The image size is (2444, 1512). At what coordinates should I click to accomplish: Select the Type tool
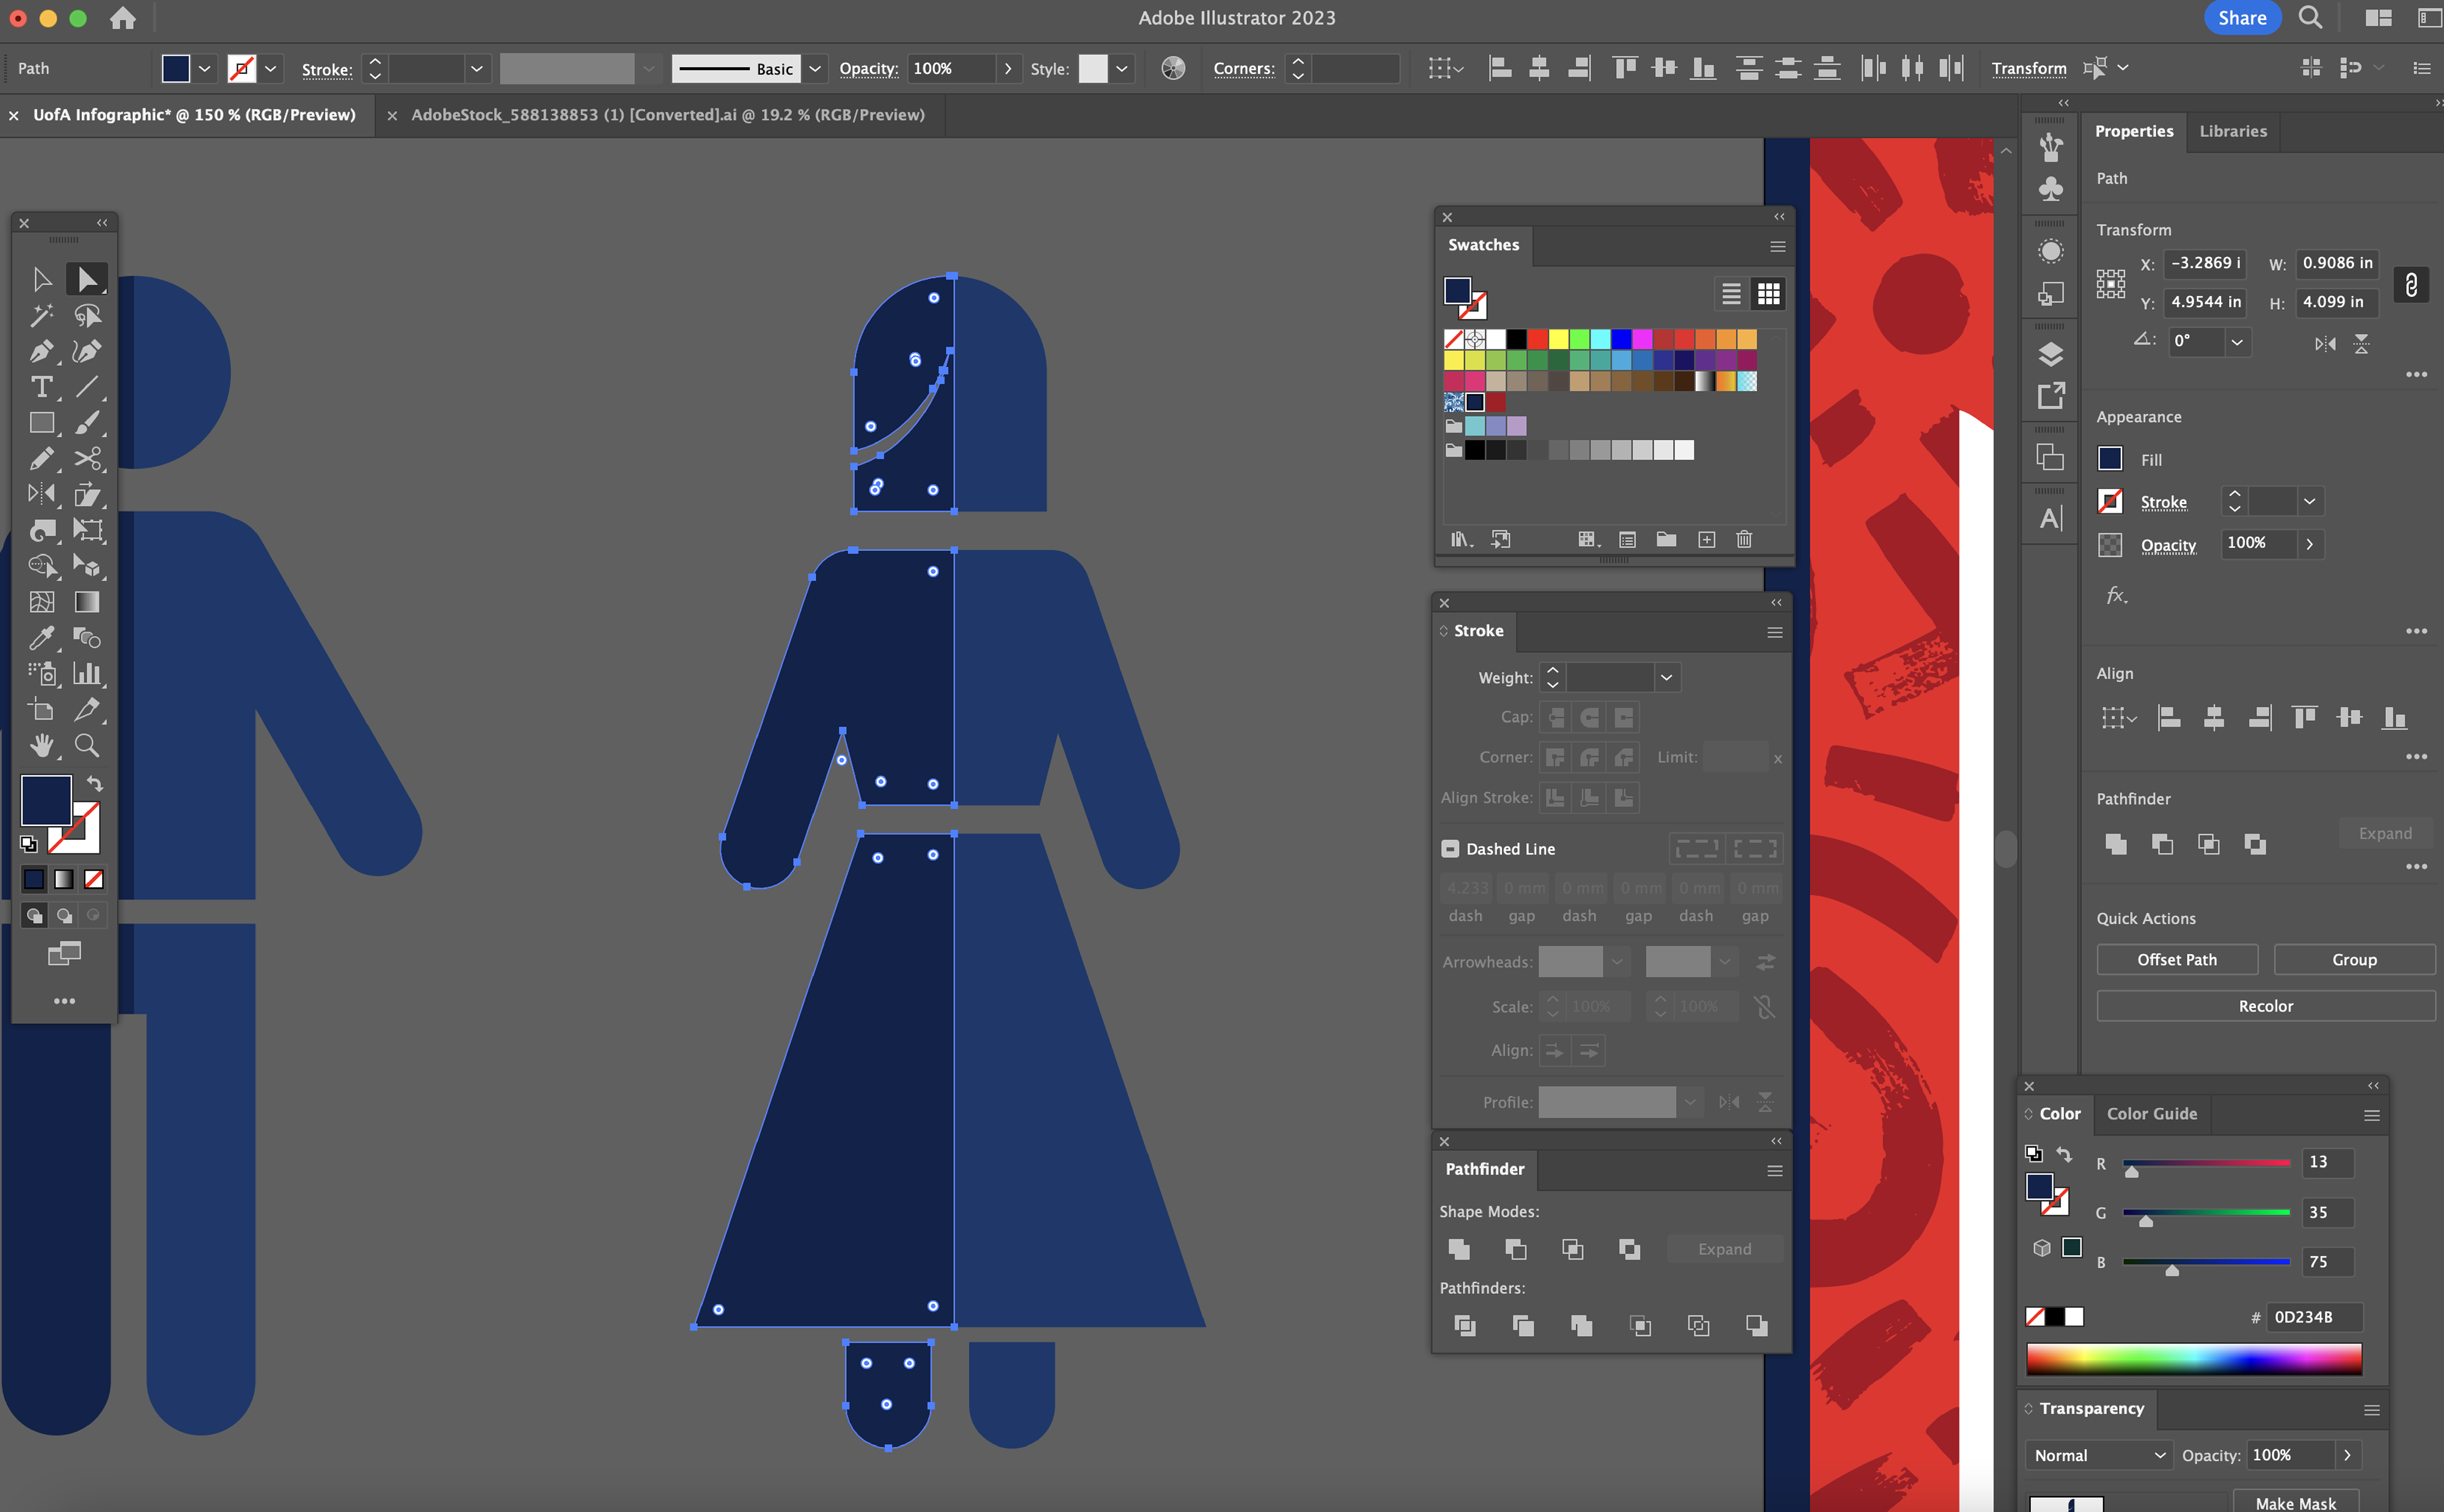pyautogui.click(x=41, y=387)
